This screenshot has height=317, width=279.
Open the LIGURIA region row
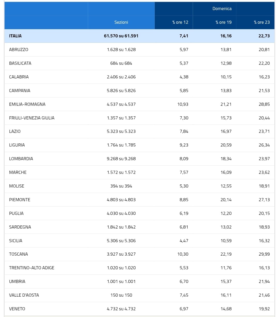(x=139, y=145)
